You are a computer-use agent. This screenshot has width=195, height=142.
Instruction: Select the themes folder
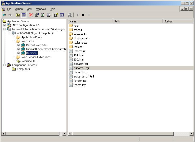coord(78,47)
